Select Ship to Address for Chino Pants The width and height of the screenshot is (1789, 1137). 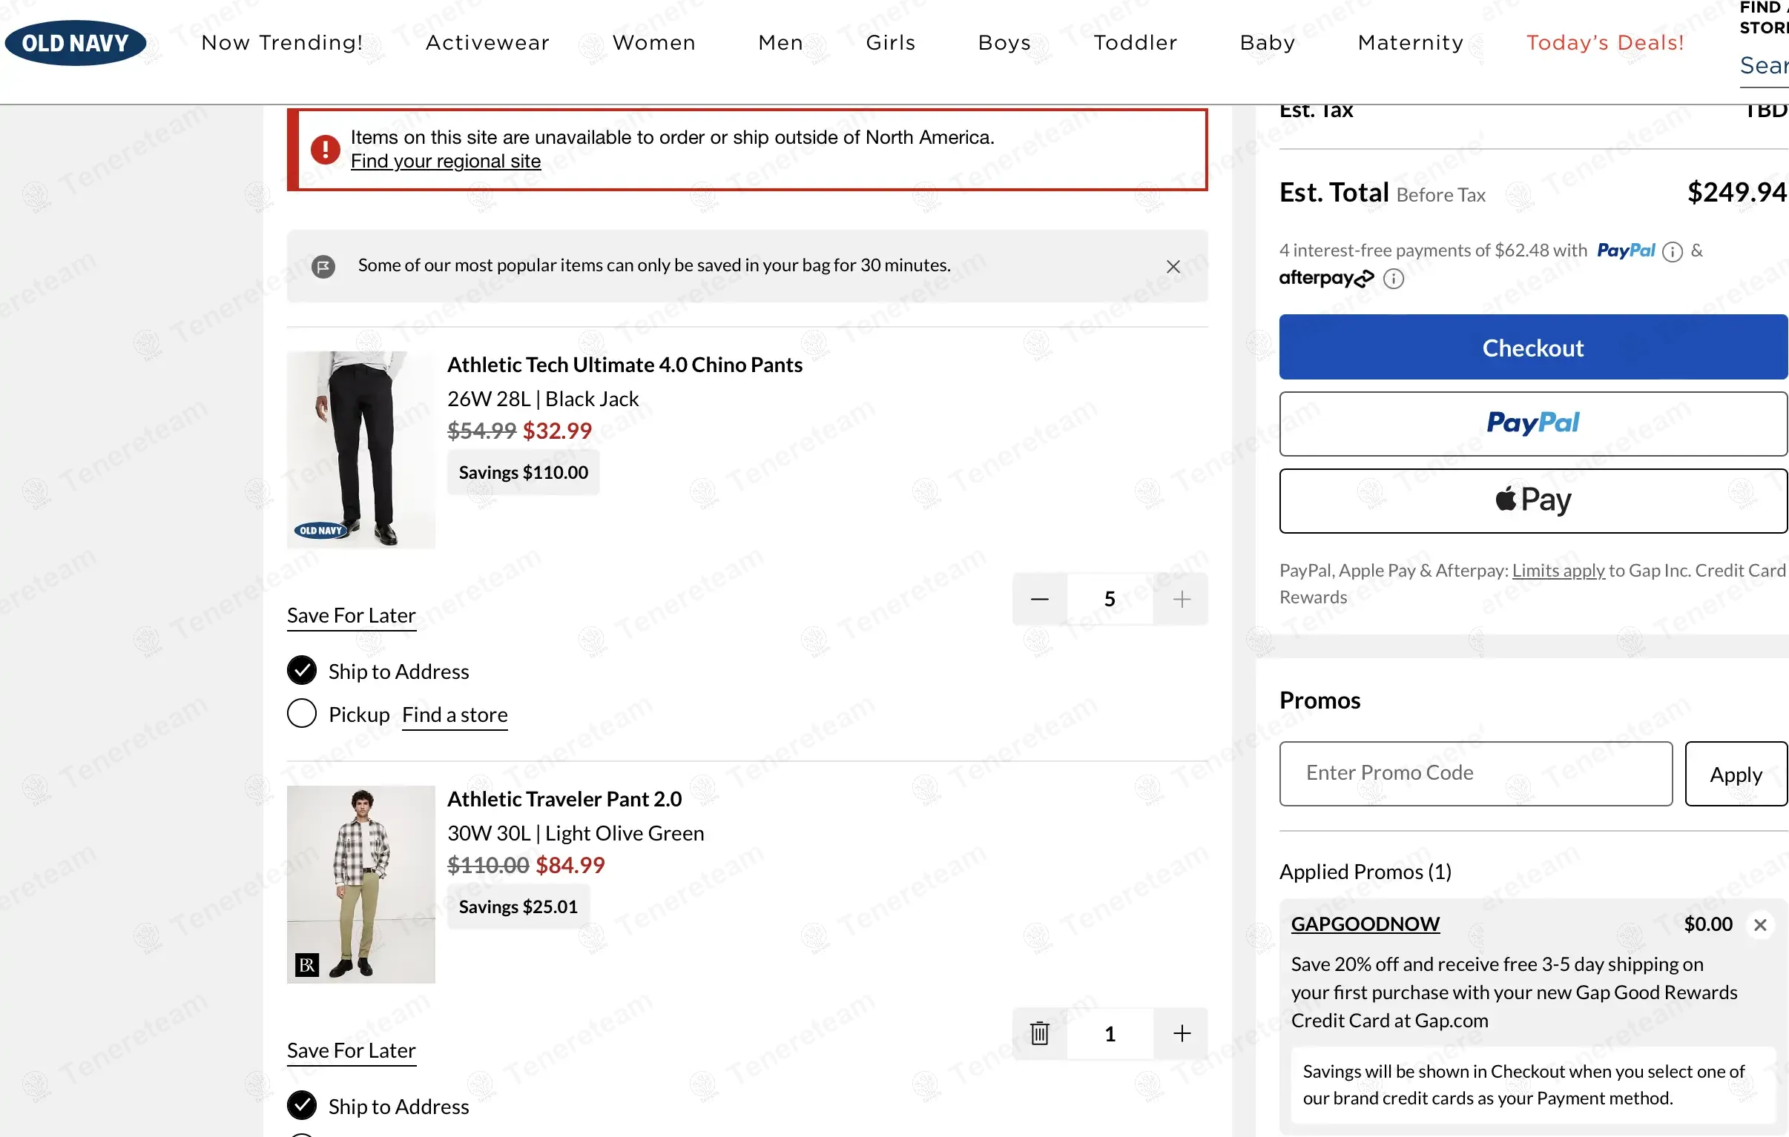[302, 671]
